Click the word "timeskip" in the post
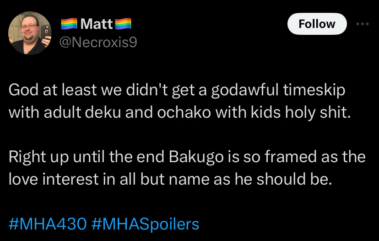Screen dimensions: 379x241 point(314,90)
